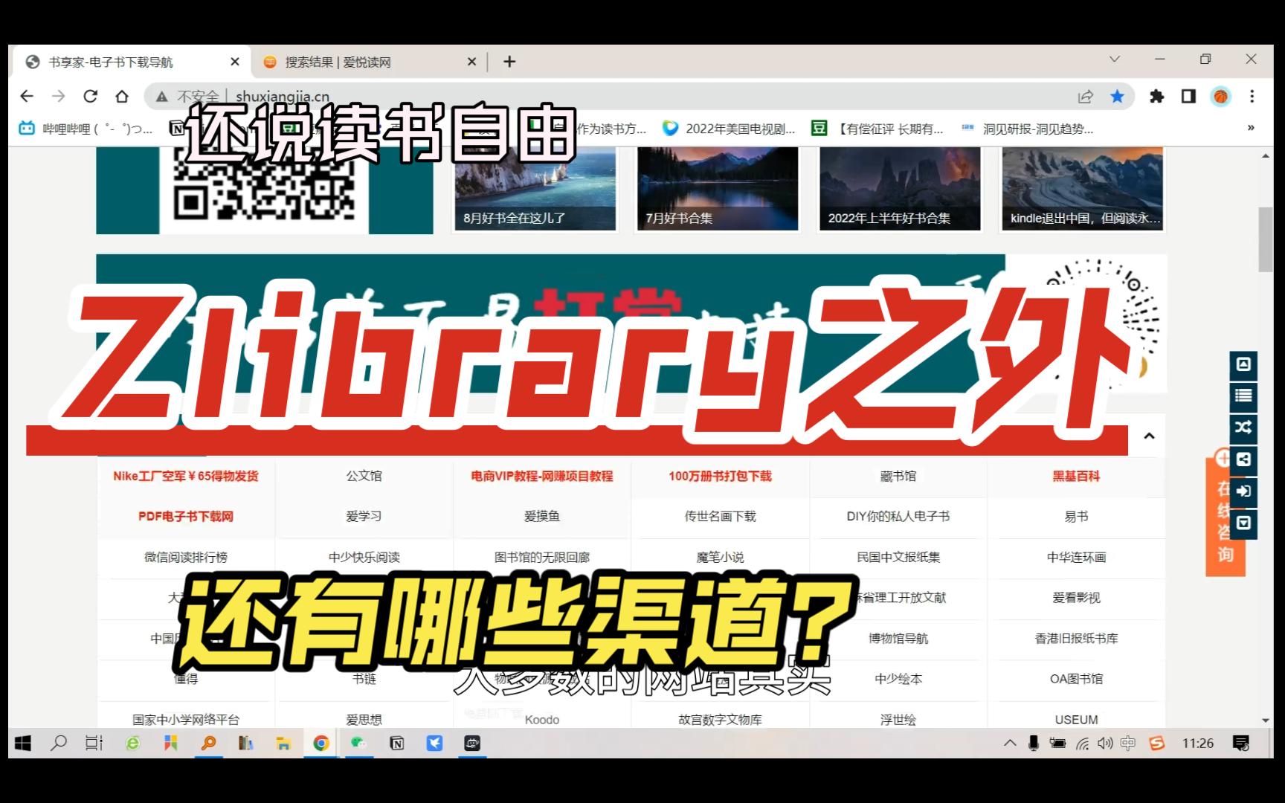Open Windows taskbar search
Viewport: 1285px width, 803px height.
pyautogui.click(x=59, y=743)
